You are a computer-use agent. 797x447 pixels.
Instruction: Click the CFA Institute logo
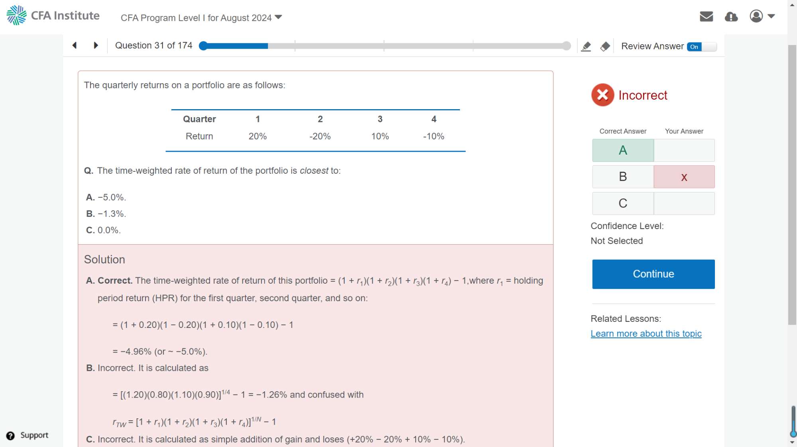(x=53, y=16)
